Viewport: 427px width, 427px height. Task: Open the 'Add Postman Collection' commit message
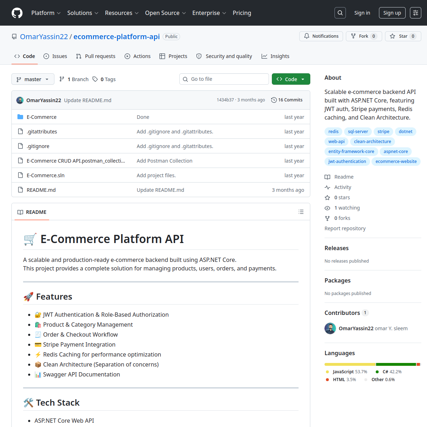(164, 161)
